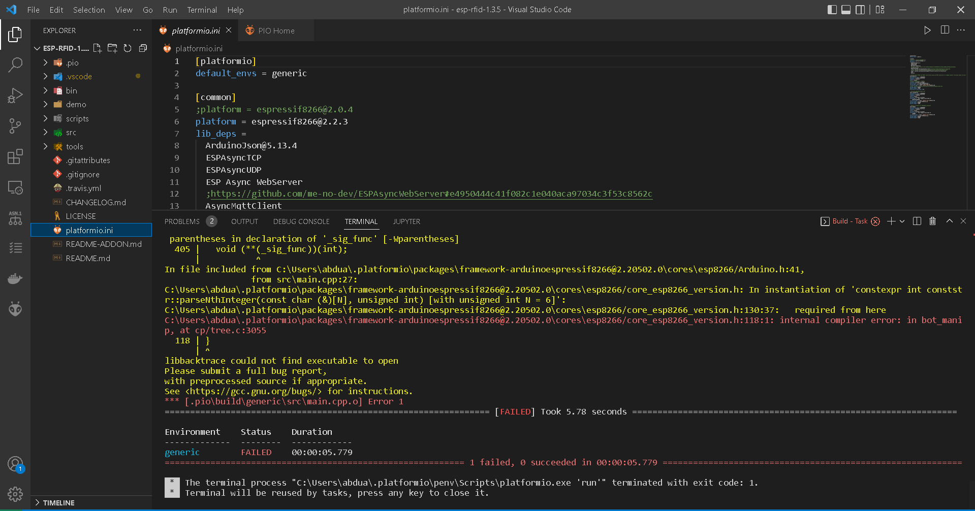Refresh the Explorer file tree
The height and width of the screenshot is (511, 975).
point(128,48)
